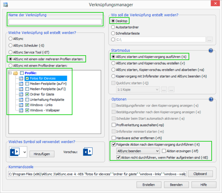Viewport: 222px width, 193px height.
Task: Check the Unterhaltung-Festplatte profile
Action: [27, 100]
